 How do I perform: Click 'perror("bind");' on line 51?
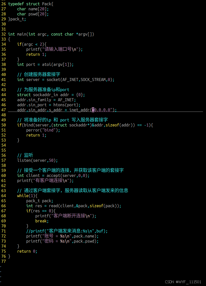(43, 130)
